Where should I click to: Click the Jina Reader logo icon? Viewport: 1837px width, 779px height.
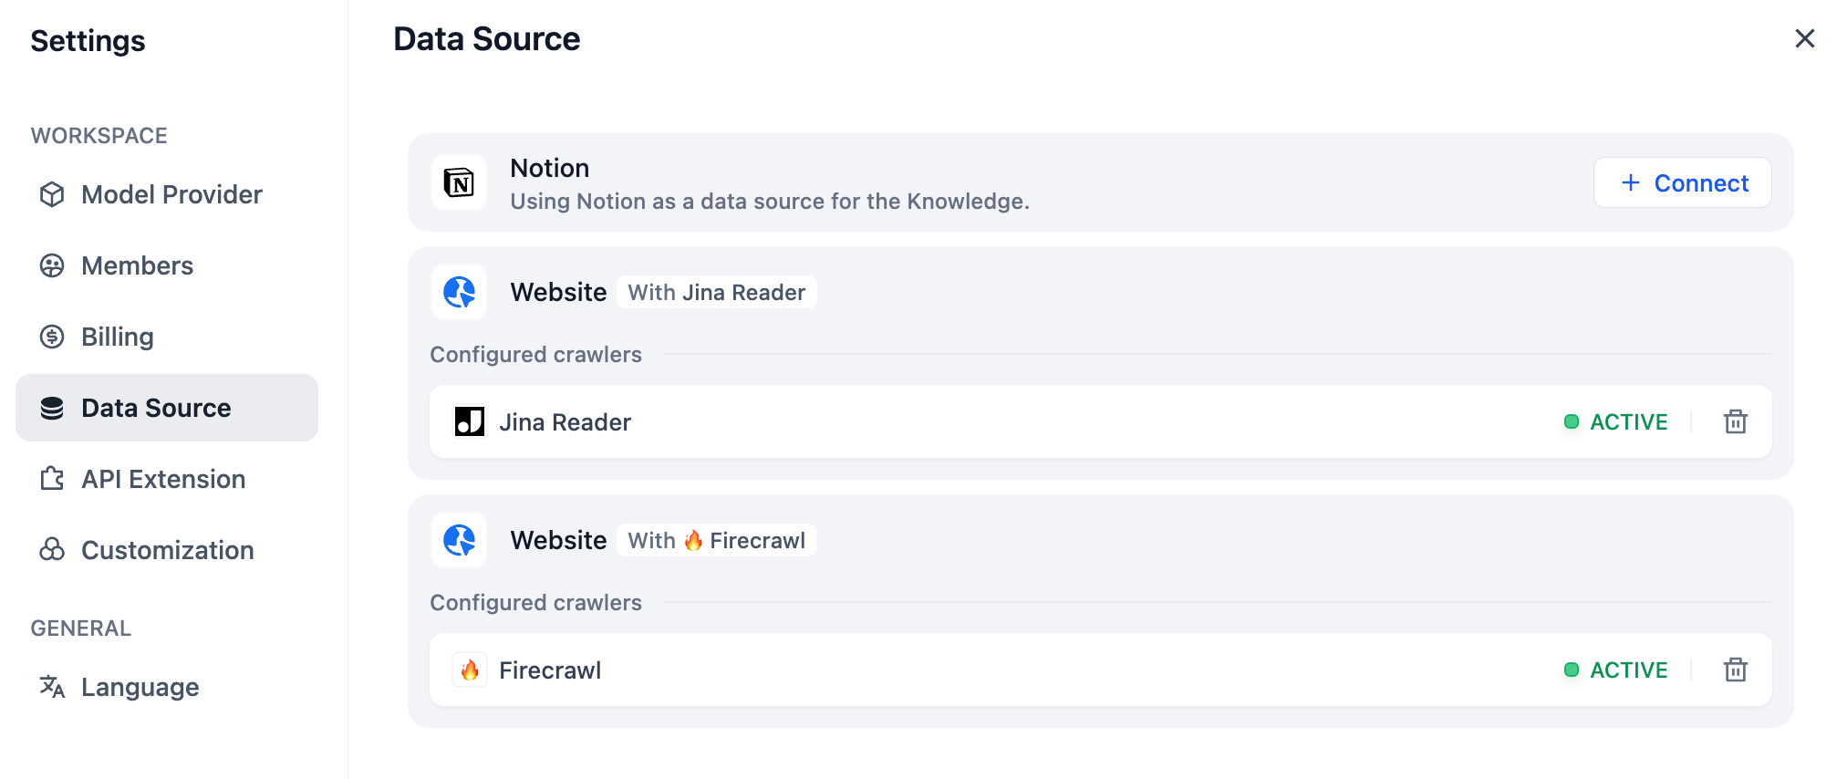pyautogui.click(x=470, y=421)
